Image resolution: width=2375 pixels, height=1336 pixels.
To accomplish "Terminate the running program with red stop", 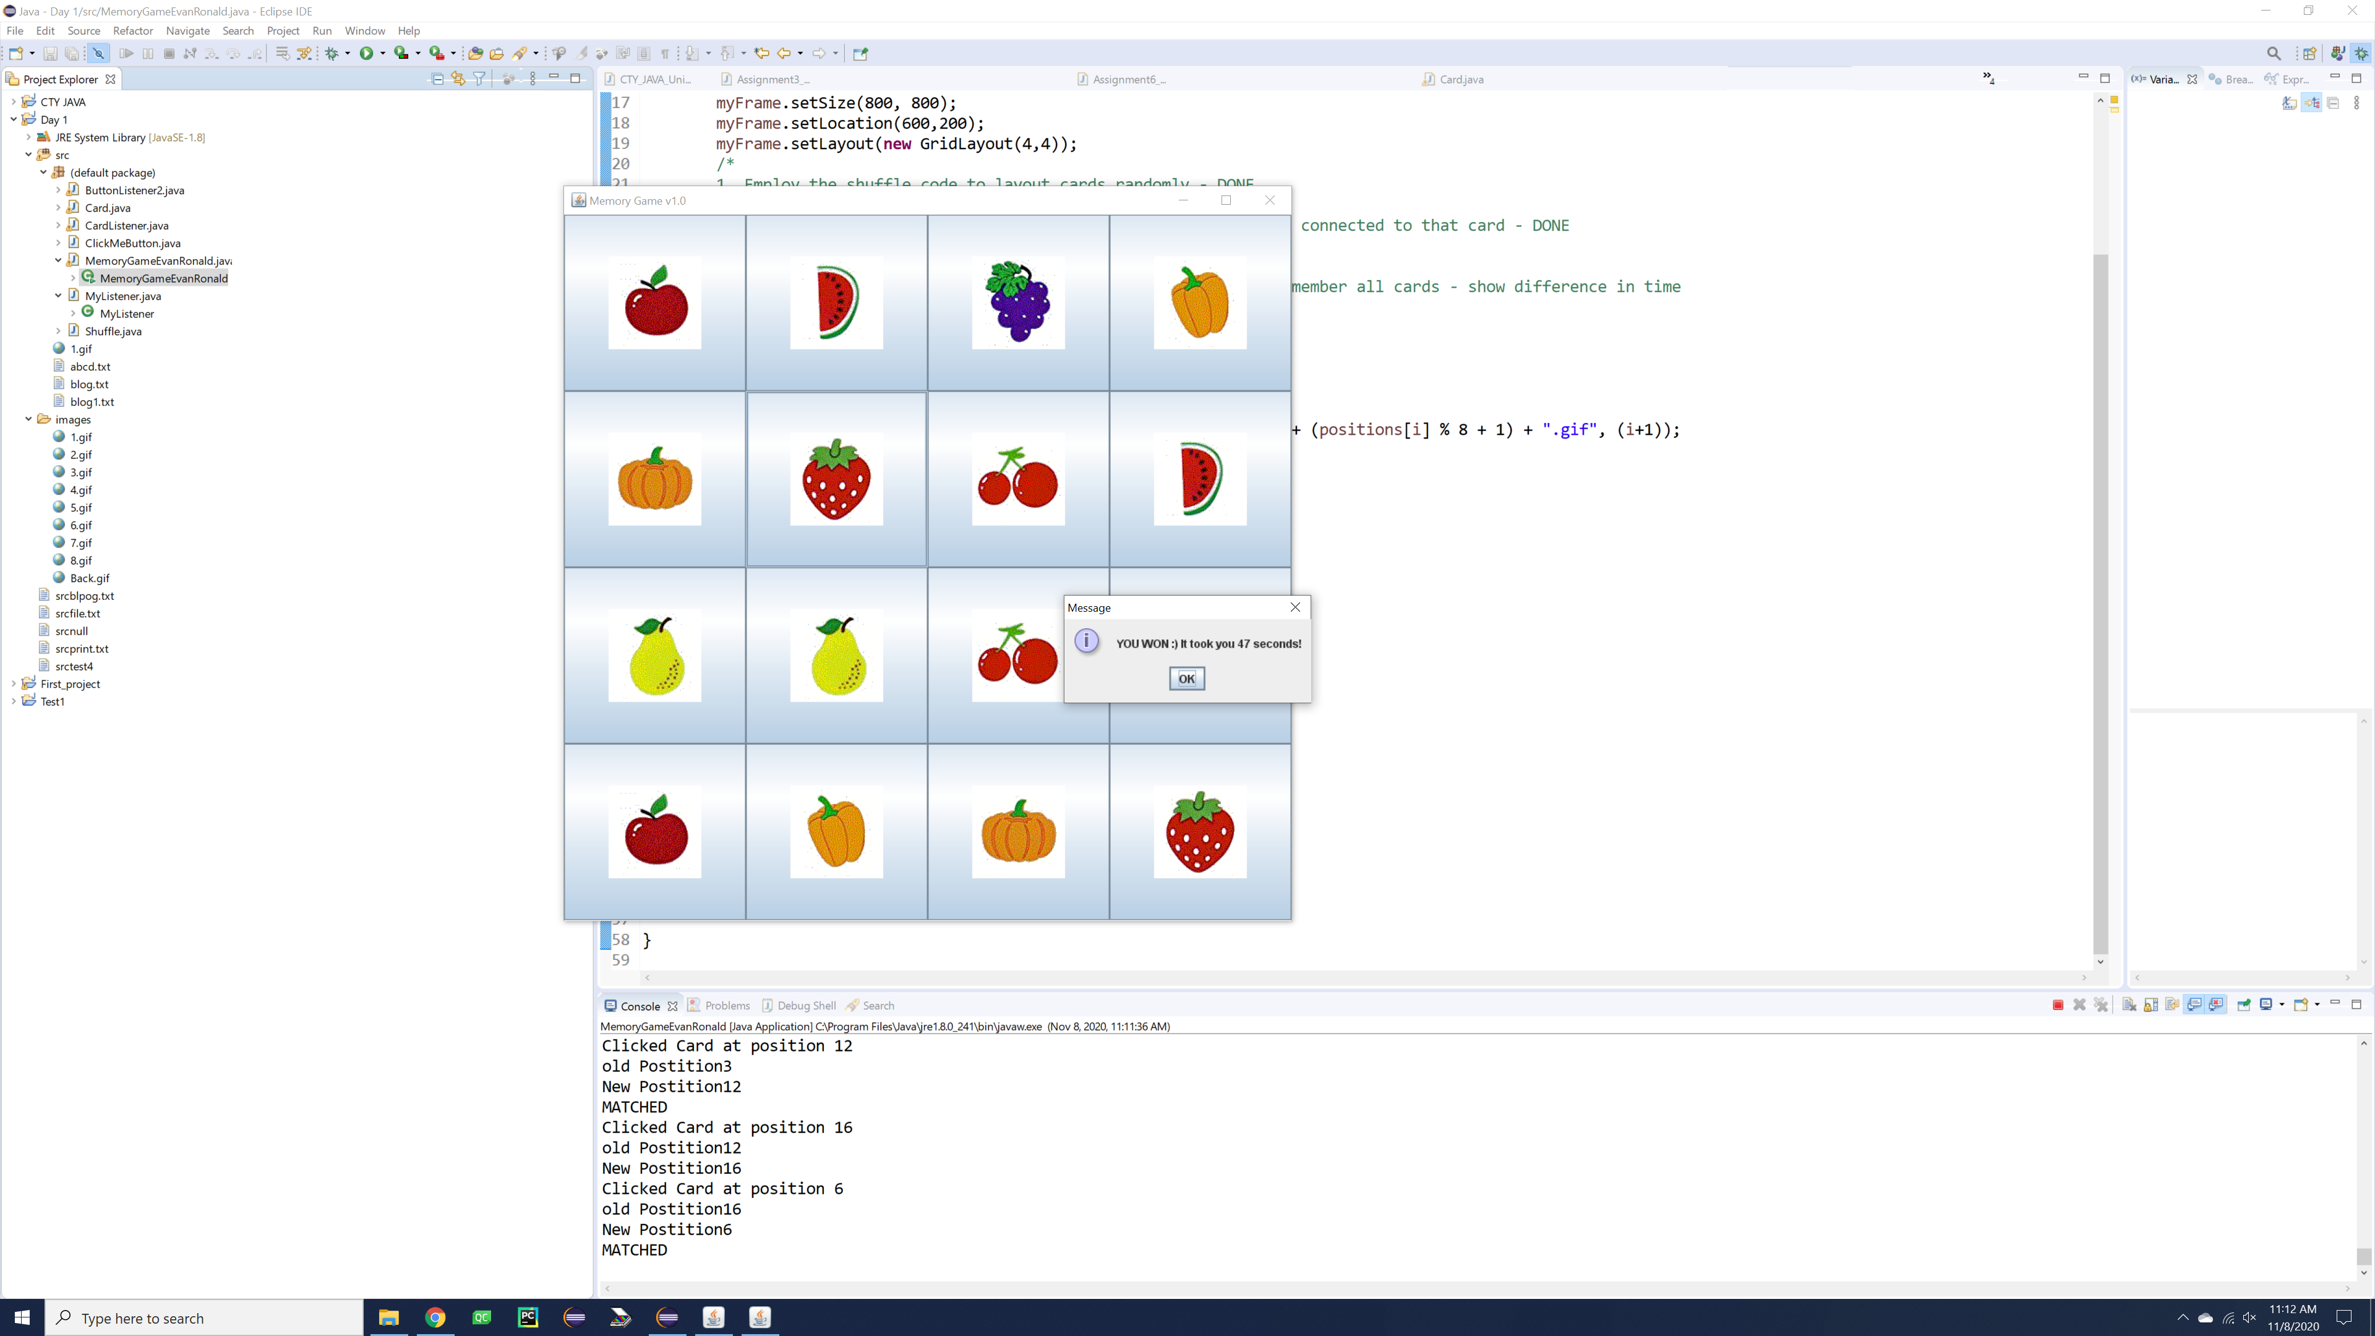I will click(2057, 1005).
